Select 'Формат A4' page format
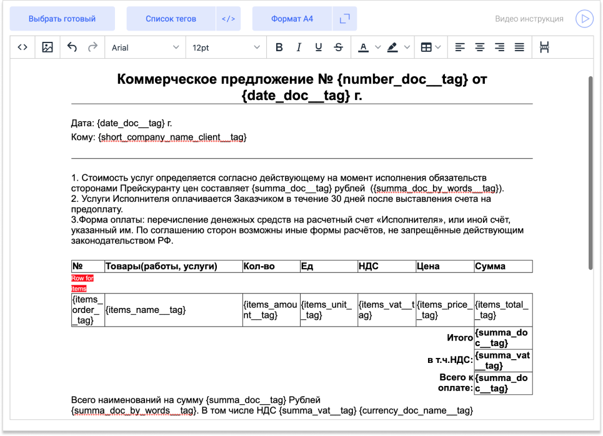 click(x=292, y=19)
